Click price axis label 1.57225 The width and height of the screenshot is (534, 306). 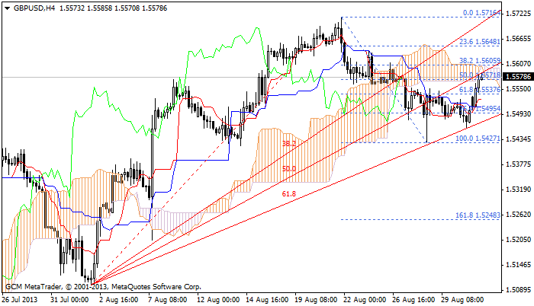coord(518,14)
